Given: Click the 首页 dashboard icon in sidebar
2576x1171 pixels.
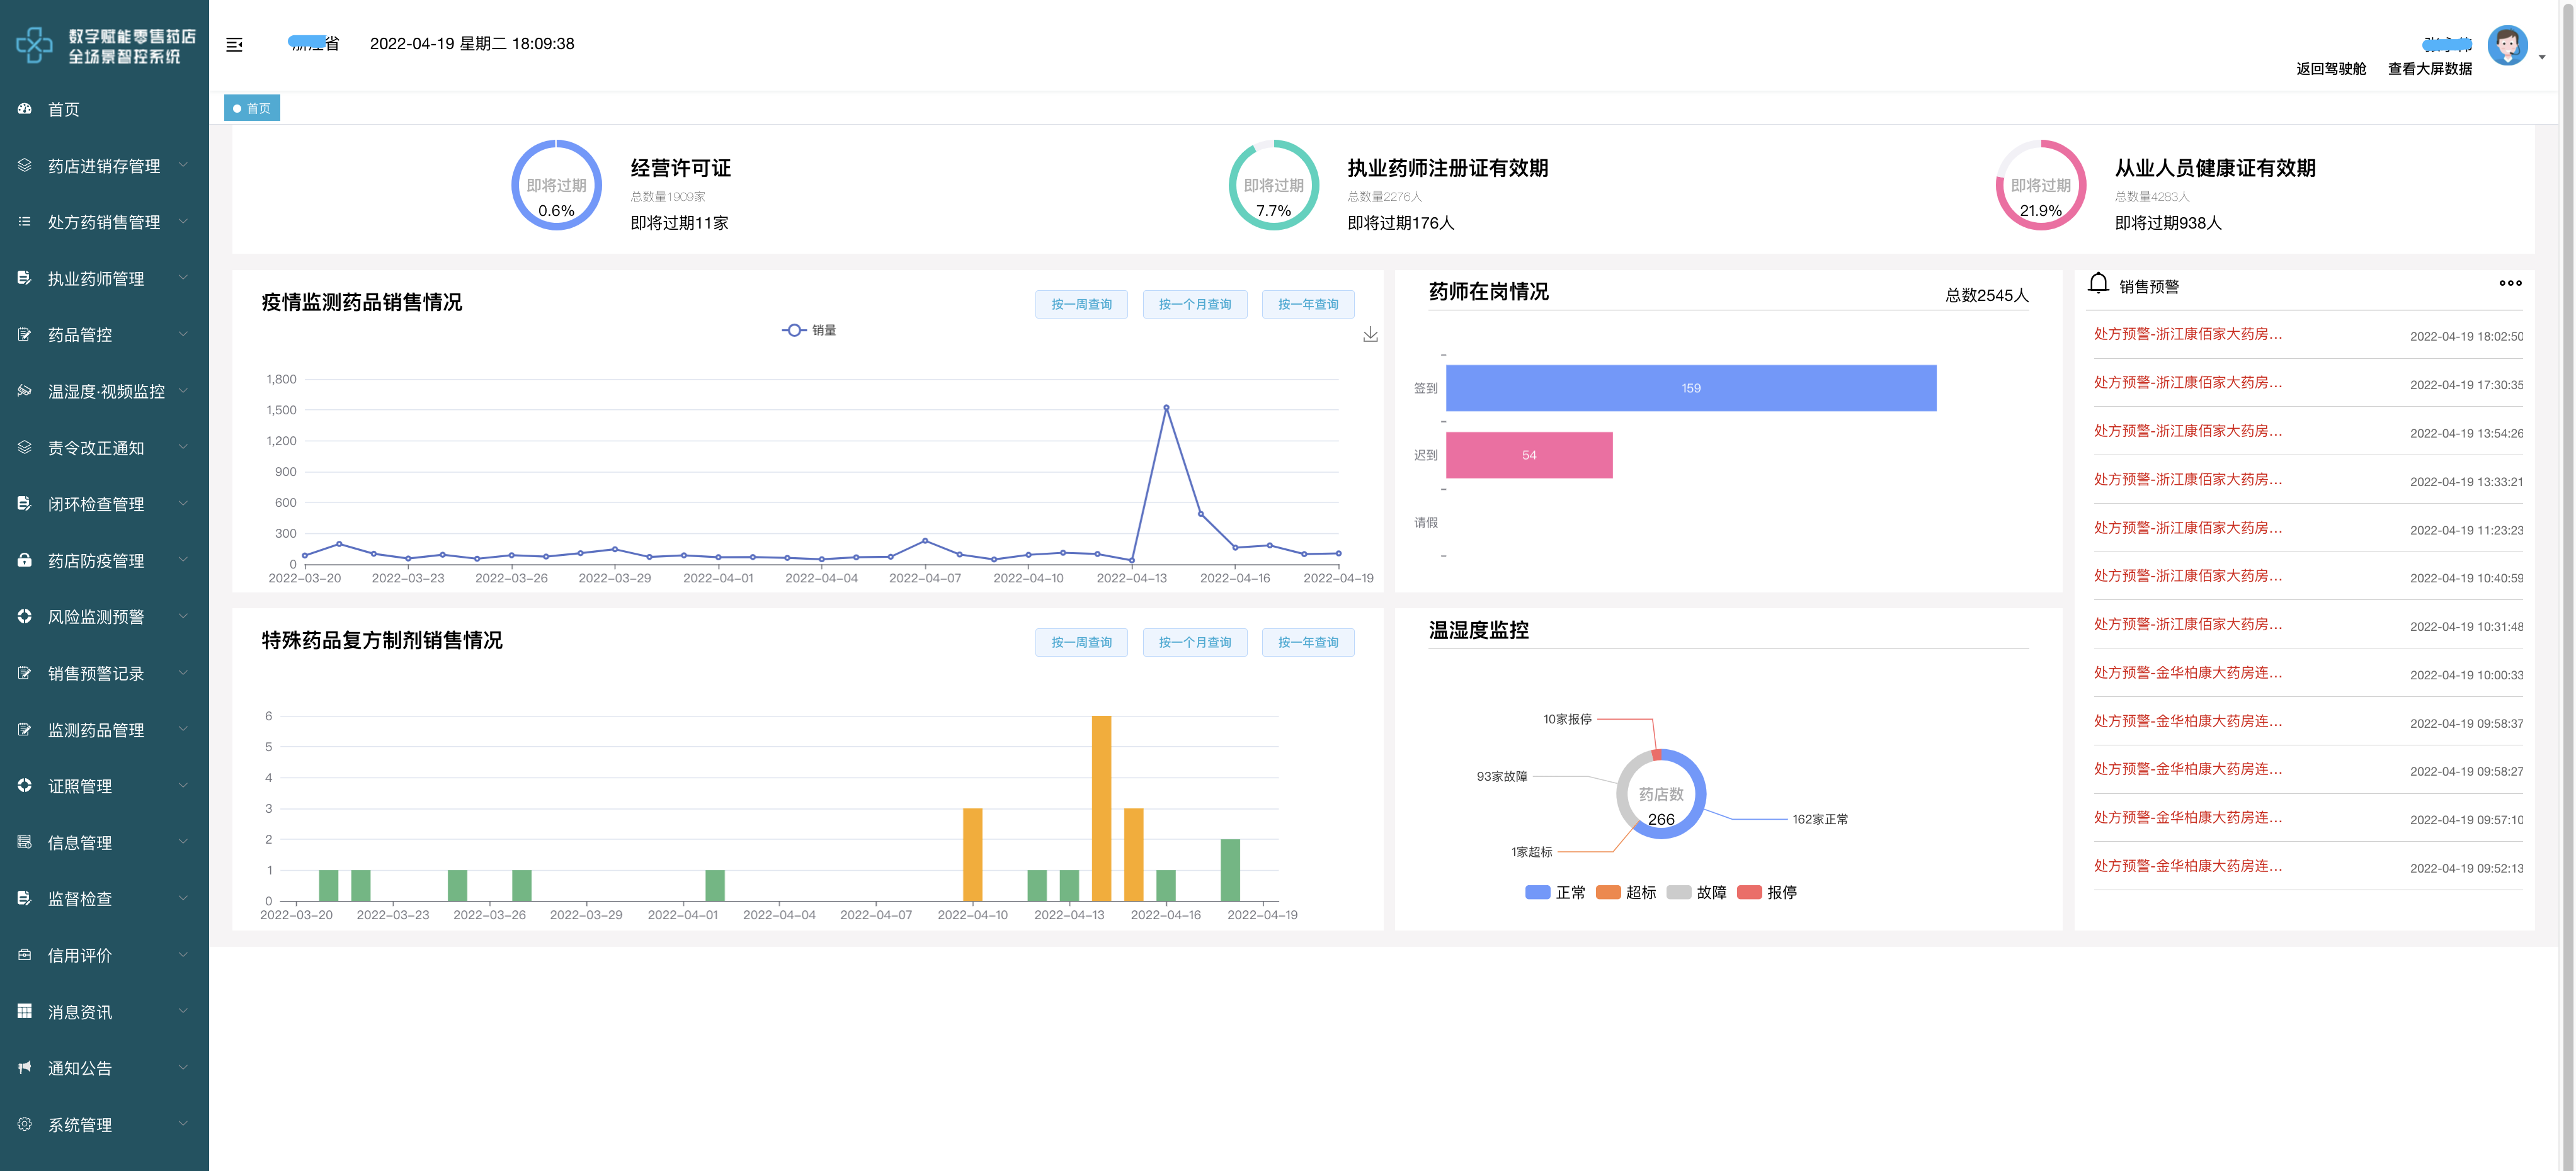Looking at the screenshot, I should [25, 108].
